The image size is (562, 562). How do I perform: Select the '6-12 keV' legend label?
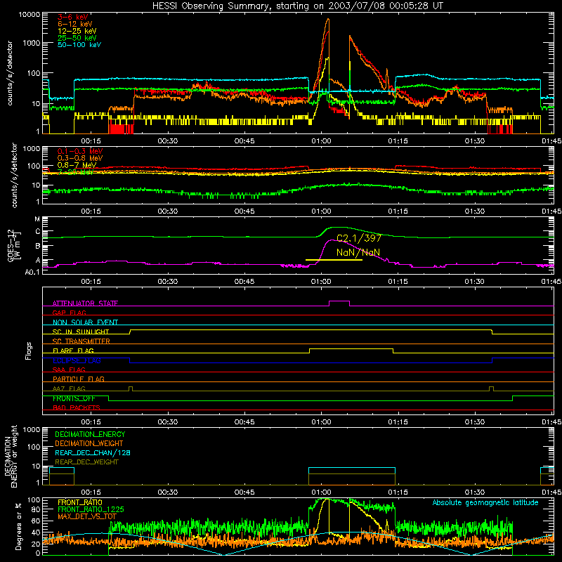click(x=74, y=24)
